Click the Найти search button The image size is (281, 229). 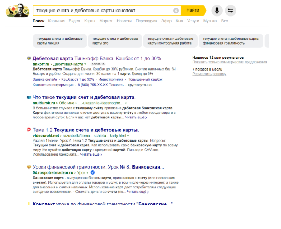(193, 11)
